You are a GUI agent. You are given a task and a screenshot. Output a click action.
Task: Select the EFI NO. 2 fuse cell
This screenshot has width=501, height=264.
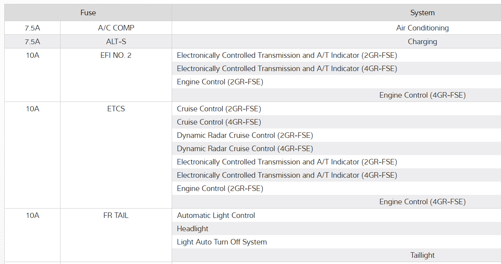pyautogui.click(x=116, y=55)
